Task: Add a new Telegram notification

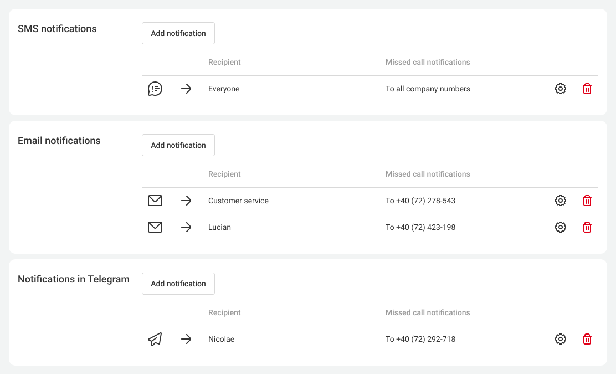Action: point(178,284)
